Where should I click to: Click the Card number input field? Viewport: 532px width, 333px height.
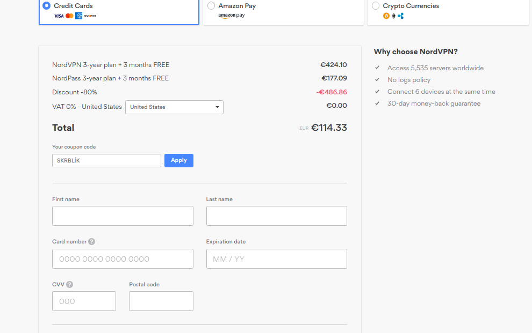pyautogui.click(x=123, y=259)
